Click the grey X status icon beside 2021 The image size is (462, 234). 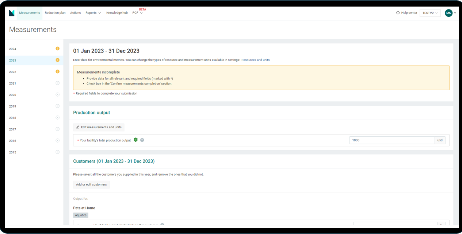[57, 83]
